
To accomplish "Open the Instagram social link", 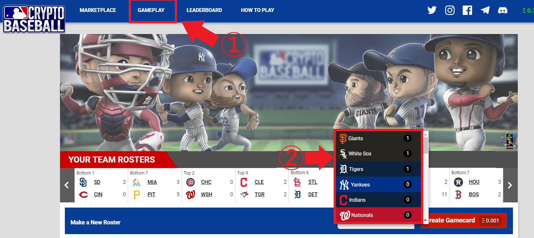I will (x=450, y=10).
